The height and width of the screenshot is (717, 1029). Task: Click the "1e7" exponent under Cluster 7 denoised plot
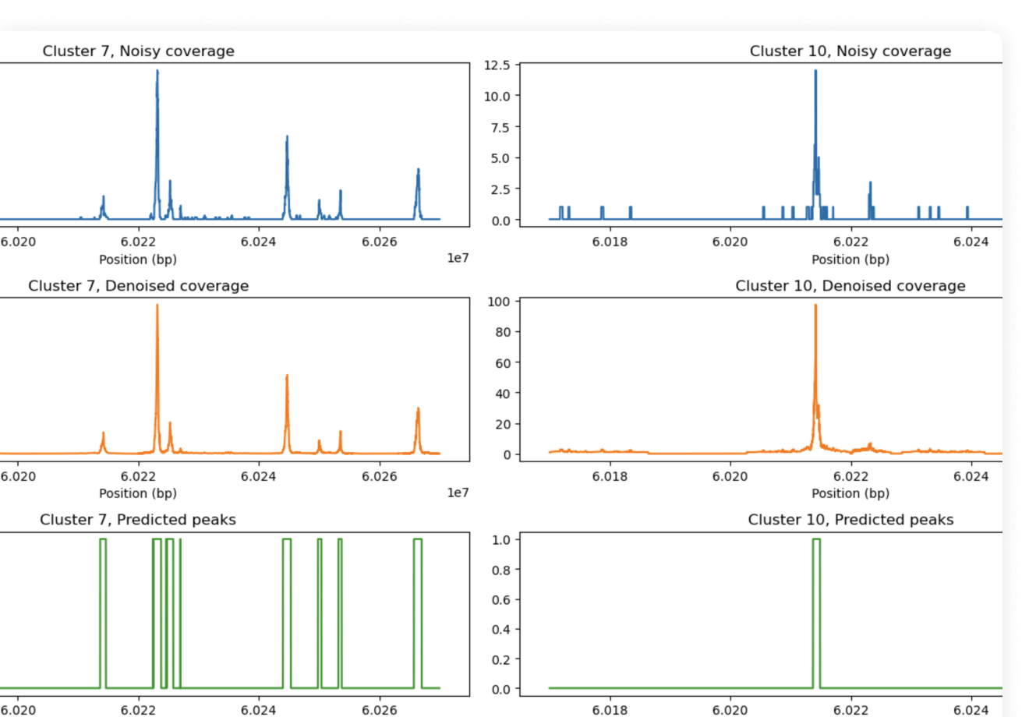point(458,493)
